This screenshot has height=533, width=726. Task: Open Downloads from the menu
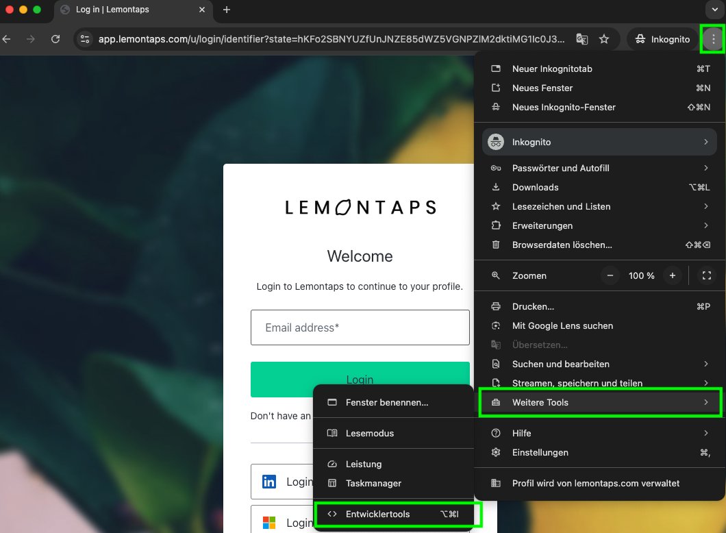pyautogui.click(x=599, y=188)
